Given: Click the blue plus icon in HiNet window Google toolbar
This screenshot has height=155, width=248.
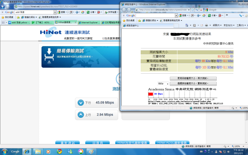Looking at the screenshot, I should 77,12.
